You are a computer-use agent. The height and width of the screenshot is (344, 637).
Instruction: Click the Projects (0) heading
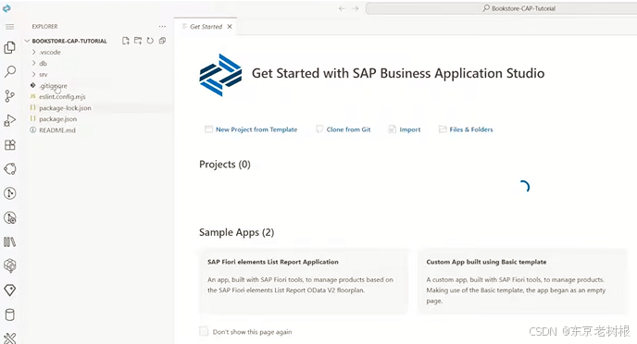pyautogui.click(x=225, y=165)
